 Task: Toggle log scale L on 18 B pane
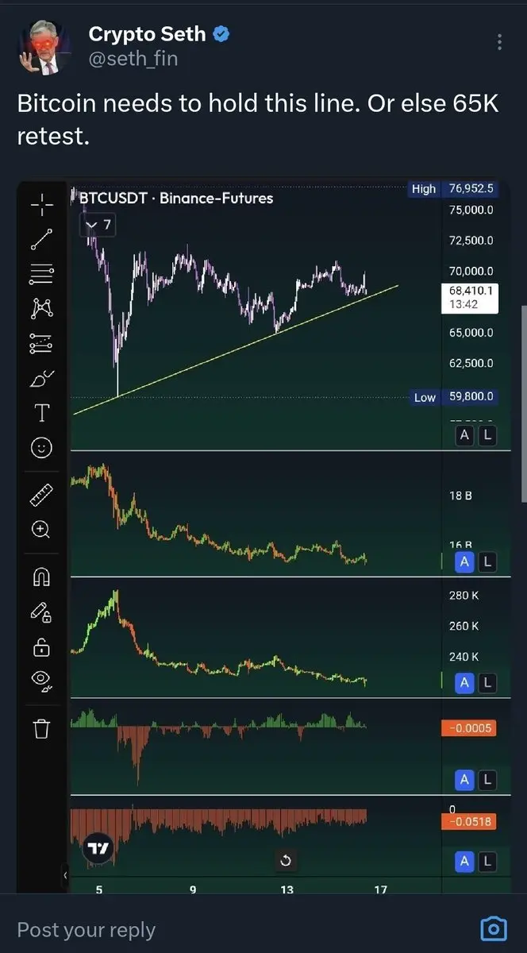[x=487, y=562]
